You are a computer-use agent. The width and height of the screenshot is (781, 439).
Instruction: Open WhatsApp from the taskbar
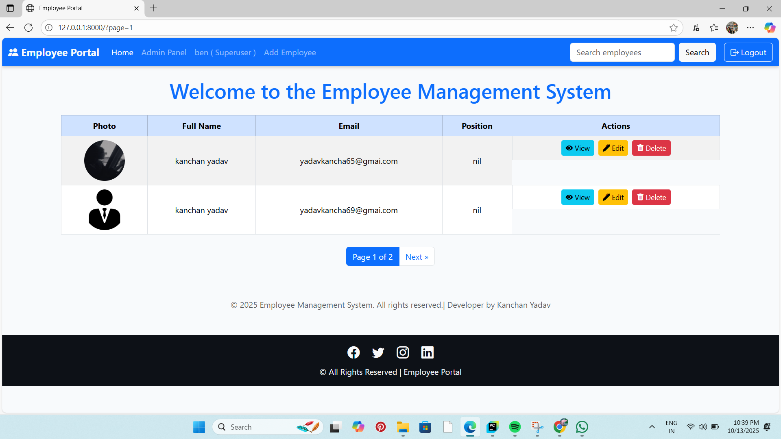[582, 427]
